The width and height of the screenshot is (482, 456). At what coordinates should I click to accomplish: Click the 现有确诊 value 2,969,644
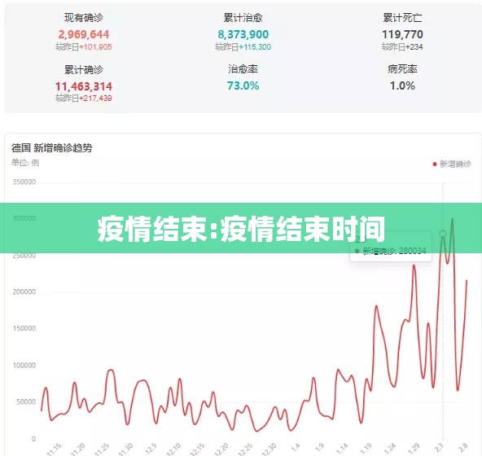pos(84,34)
